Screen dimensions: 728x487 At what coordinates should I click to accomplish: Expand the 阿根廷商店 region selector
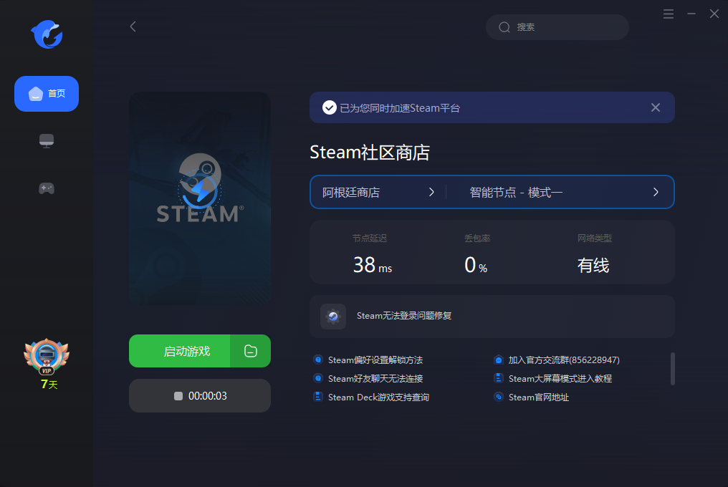(x=378, y=192)
